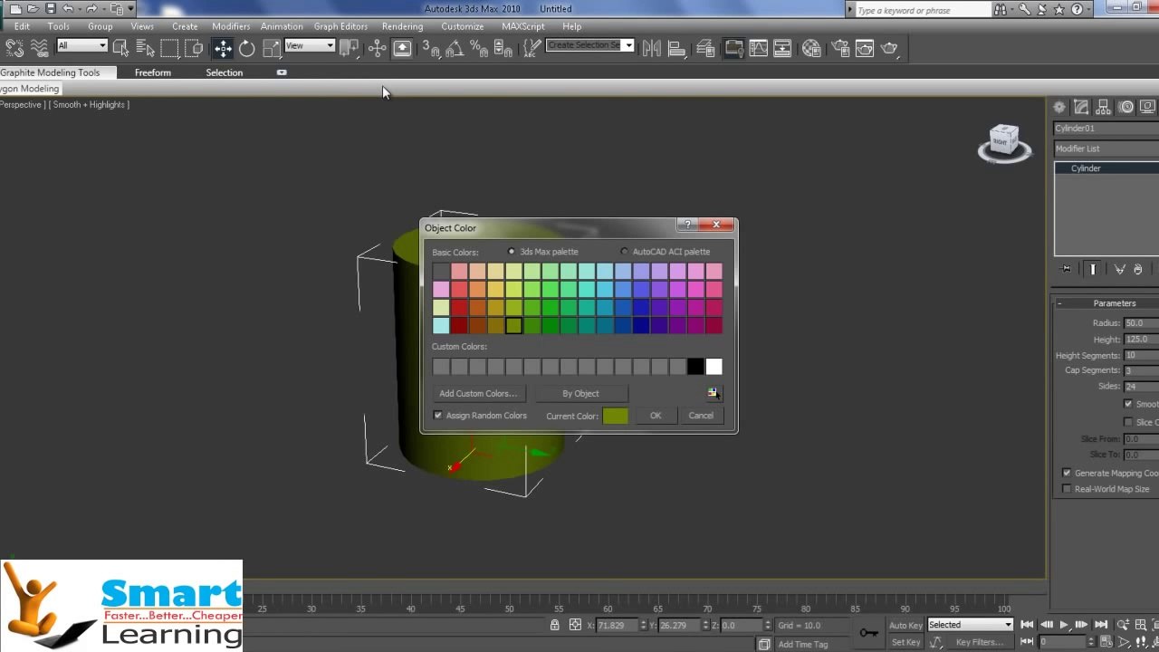The image size is (1159, 652).
Task: Click the Select by Name icon
Action: pyautogui.click(x=145, y=48)
